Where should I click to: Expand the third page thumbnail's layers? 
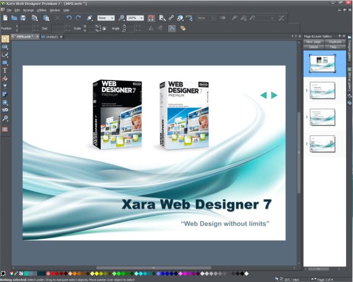[x=307, y=117]
